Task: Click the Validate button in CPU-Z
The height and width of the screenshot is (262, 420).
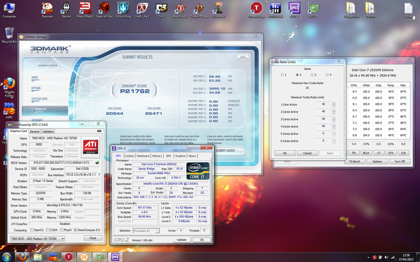Action: pos(182,240)
